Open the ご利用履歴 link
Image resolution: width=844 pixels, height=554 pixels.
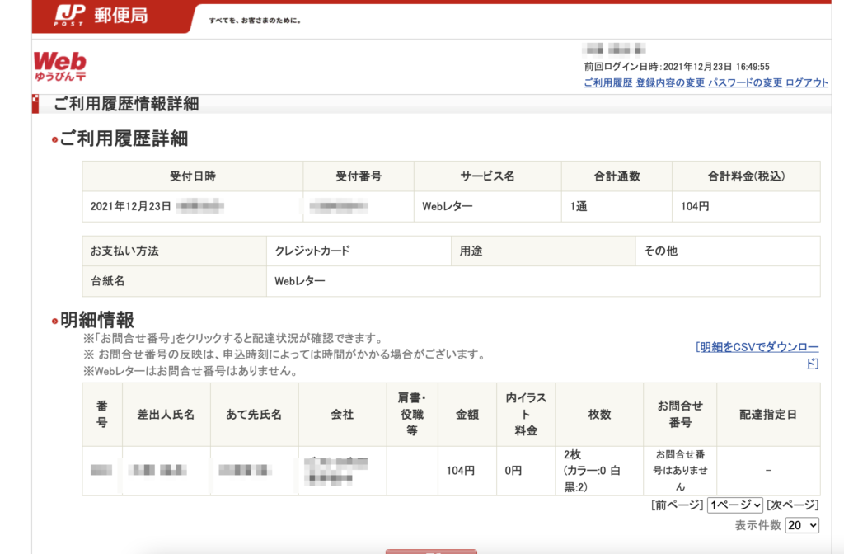pyautogui.click(x=607, y=82)
